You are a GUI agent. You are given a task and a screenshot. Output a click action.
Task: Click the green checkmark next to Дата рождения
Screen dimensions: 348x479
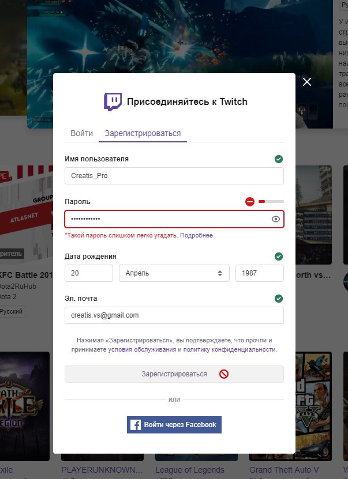click(x=279, y=257)
